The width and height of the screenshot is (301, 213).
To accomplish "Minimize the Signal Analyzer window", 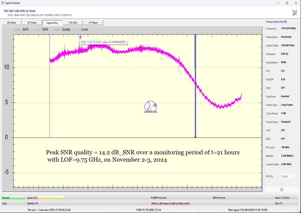I will (278, 3).
